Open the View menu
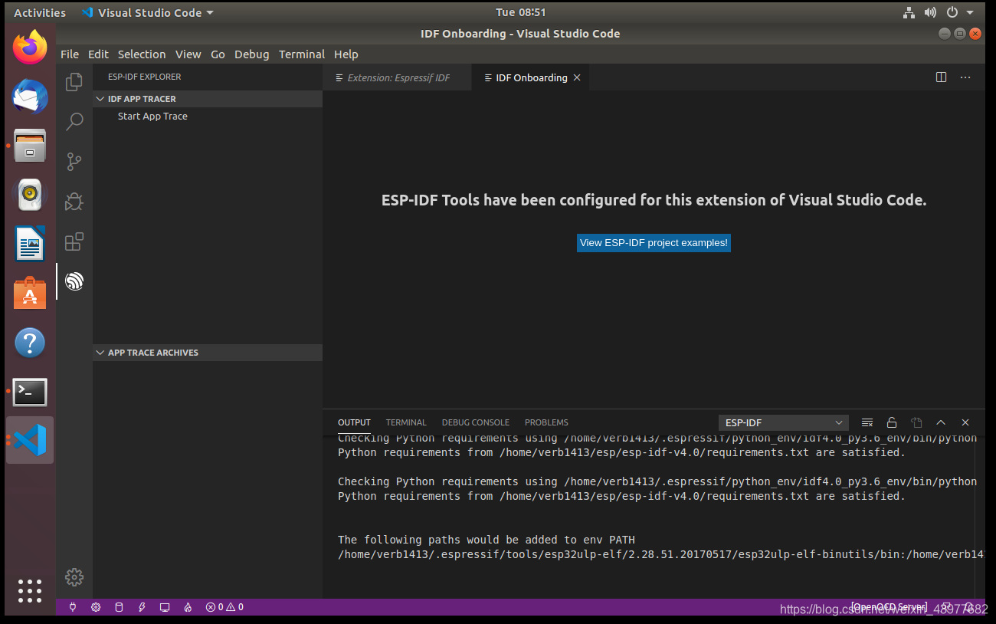This screenshot has height=624, width=996. pyautogui.click(x=188, y=54)
